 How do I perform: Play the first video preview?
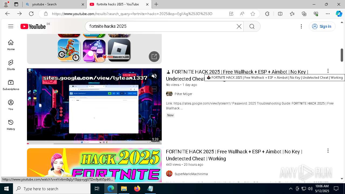click(94, 106)
